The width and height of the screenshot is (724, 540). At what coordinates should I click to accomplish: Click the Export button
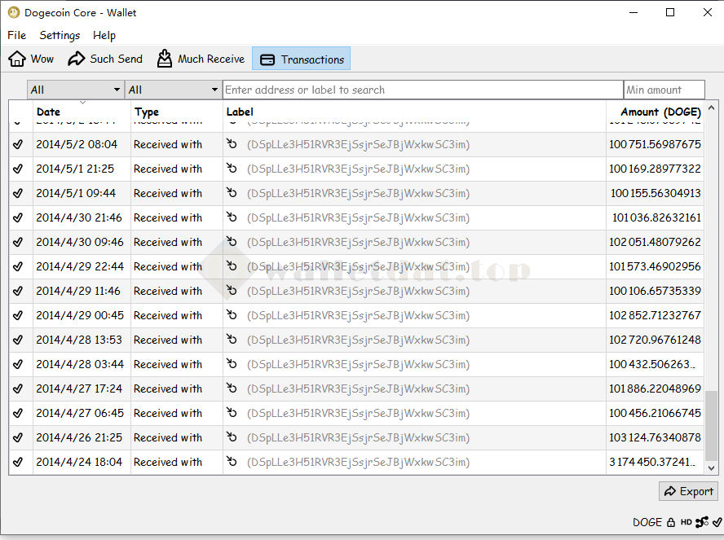(688, 491)
